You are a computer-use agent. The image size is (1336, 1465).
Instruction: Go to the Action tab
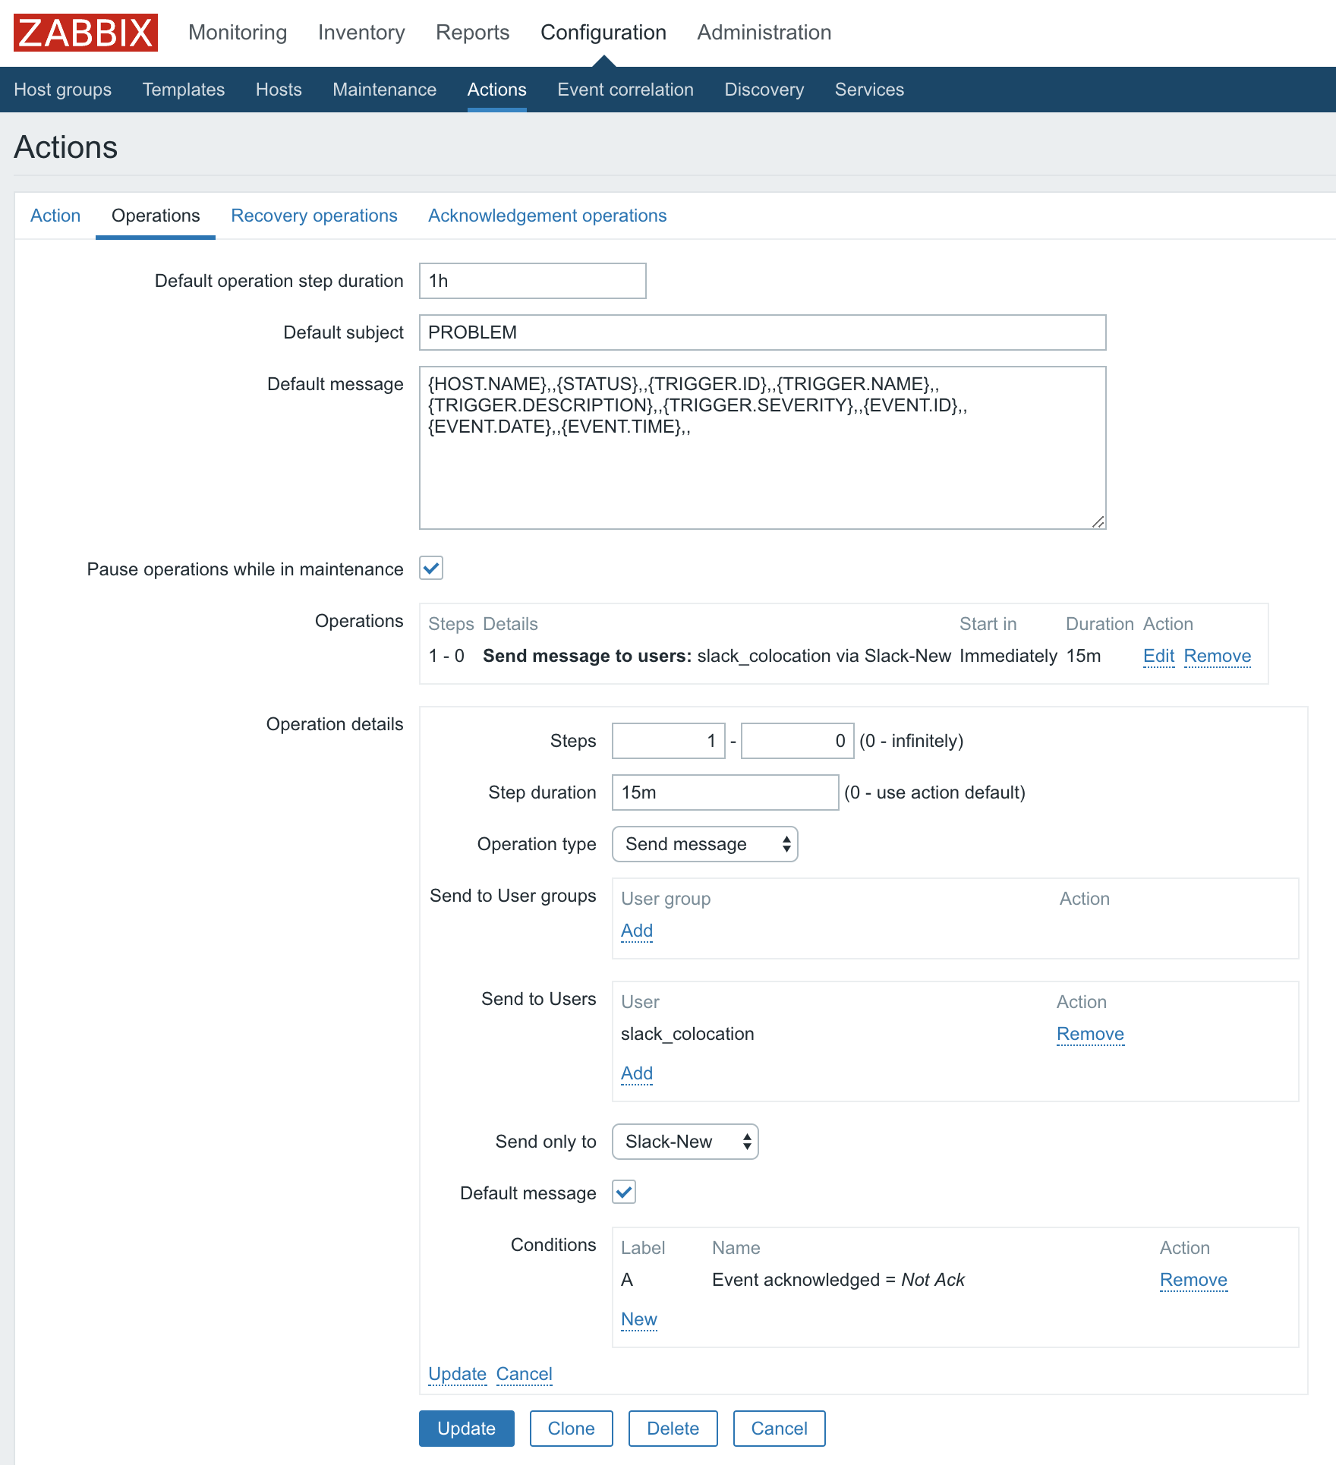[55, 216]
